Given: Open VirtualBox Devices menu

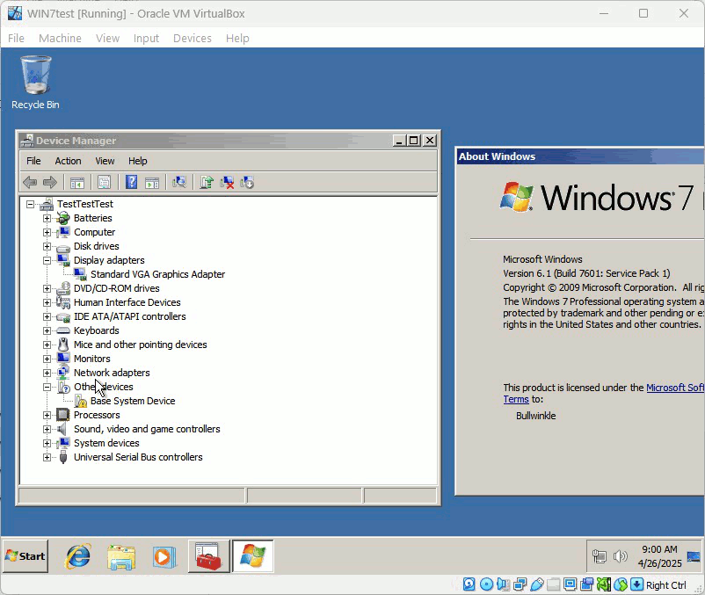Looking at the screenshot, I should [x=192, y=38].
